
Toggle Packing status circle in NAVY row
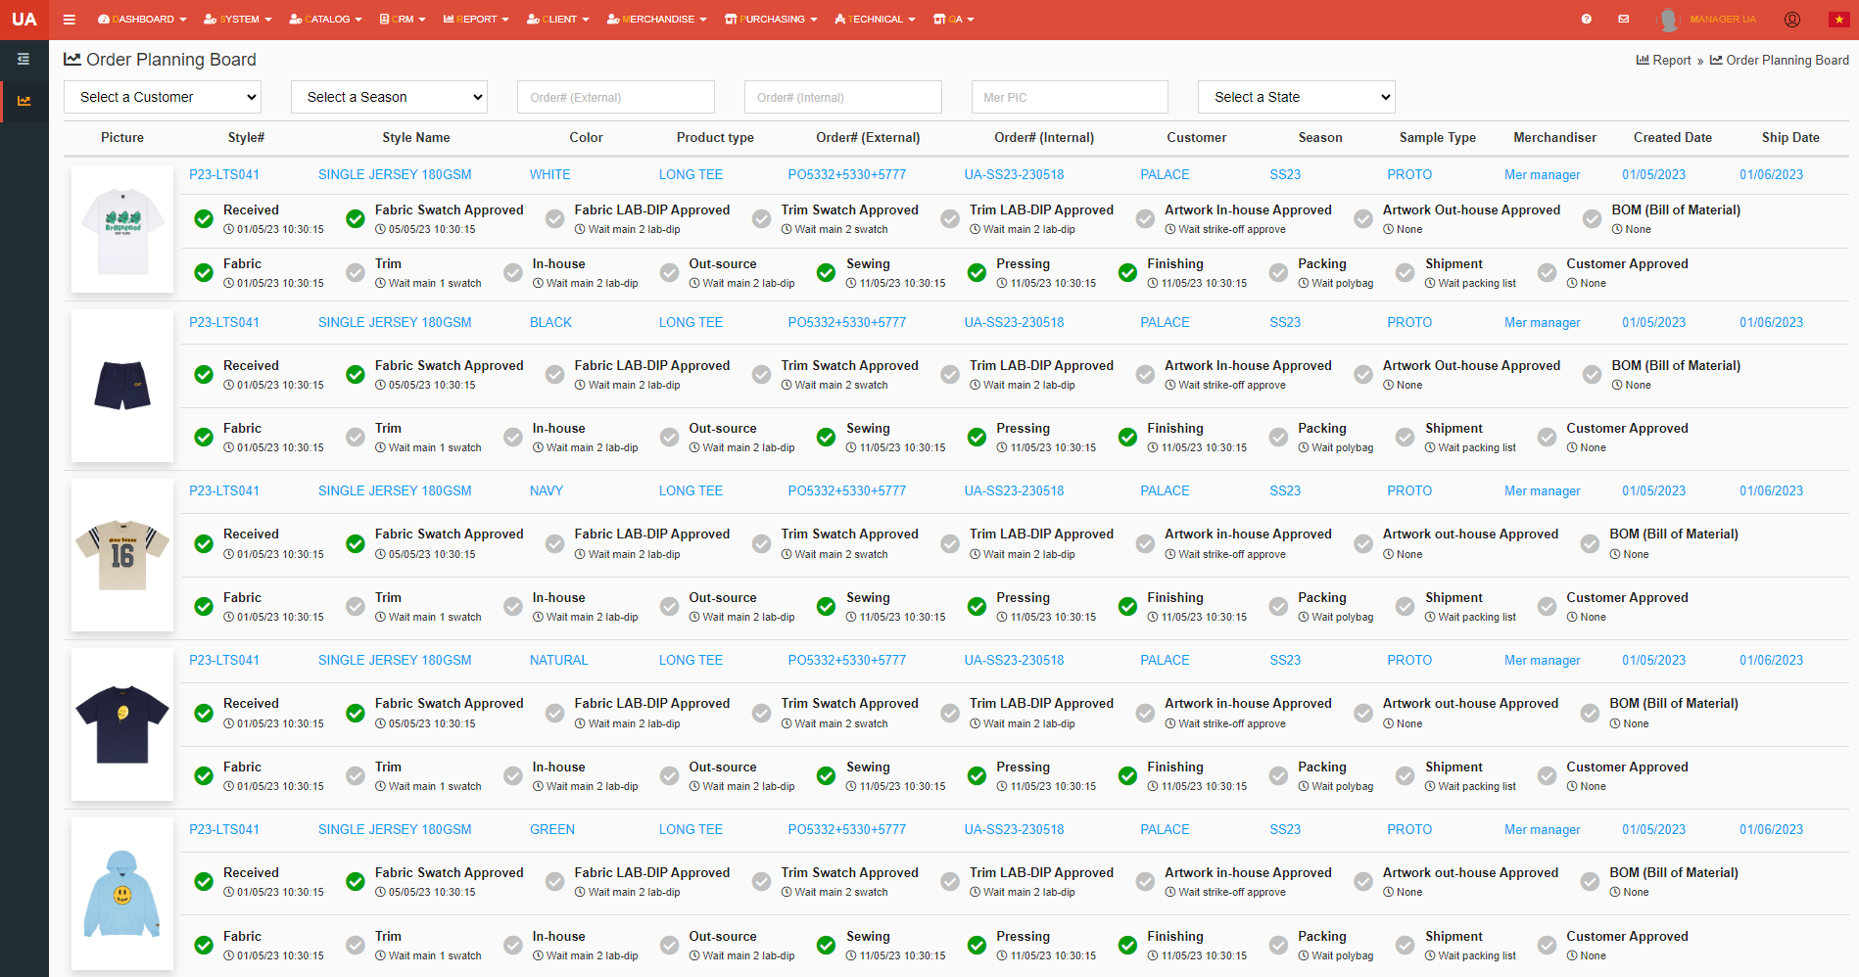coord(1278,607)
